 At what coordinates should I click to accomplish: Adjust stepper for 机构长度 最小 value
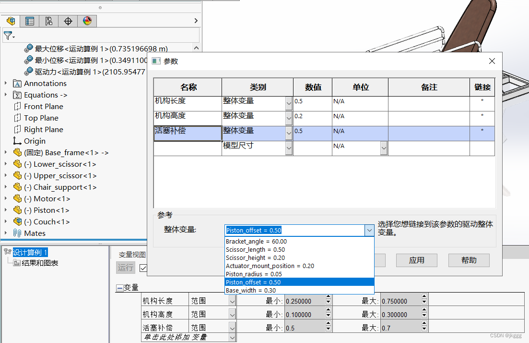coord(328,299)
